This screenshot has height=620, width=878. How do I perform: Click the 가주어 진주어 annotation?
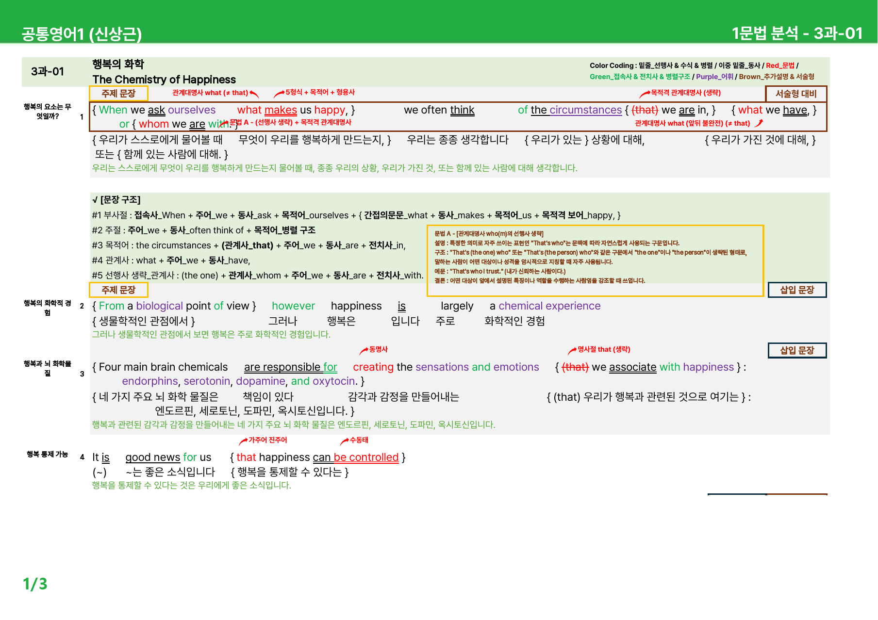(267, 440)
